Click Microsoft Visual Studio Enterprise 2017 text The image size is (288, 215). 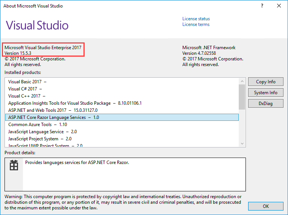tap(43, 48)
